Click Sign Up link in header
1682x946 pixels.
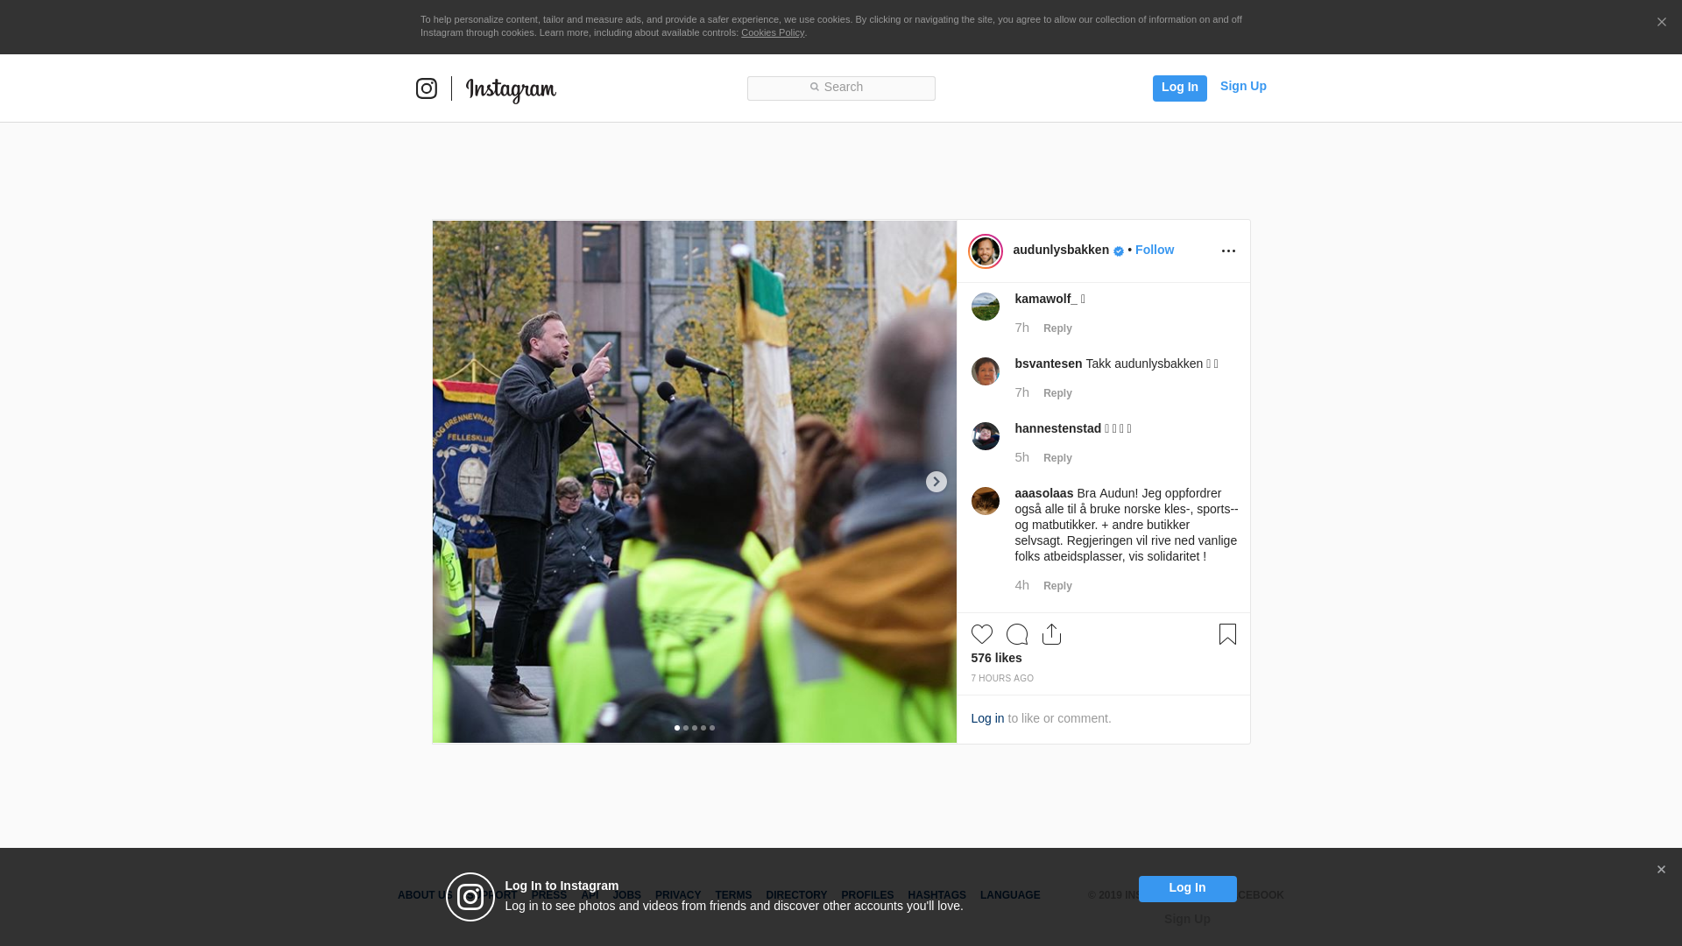(x=1242, y=86)
